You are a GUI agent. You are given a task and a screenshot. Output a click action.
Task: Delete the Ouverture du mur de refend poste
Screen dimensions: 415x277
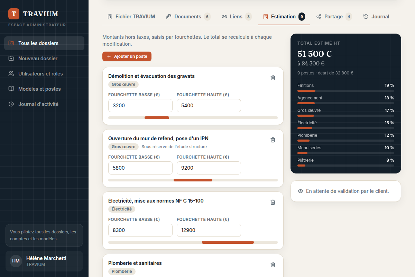coord(273,140)
